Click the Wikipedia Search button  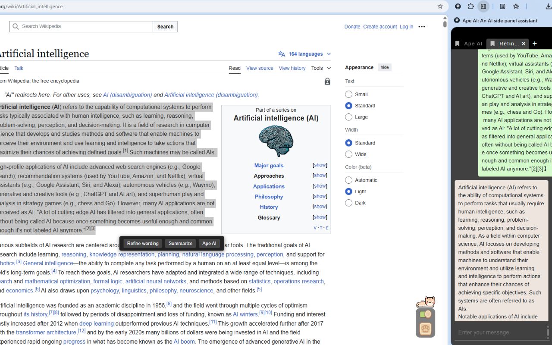[165, 27]
